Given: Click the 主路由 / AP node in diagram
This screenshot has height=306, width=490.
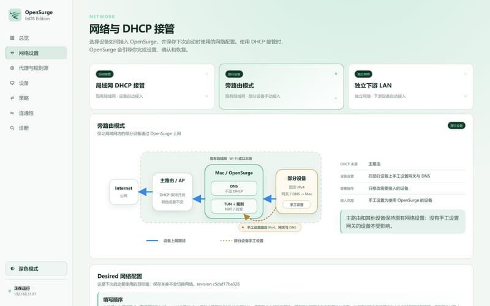Looking at the screenshot, I should 172,192.
